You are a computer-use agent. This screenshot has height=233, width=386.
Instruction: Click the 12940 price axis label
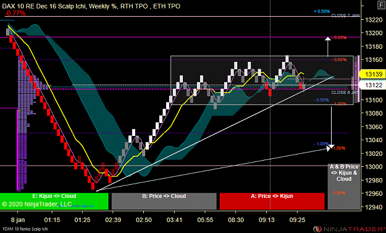[x=374, y=207]
